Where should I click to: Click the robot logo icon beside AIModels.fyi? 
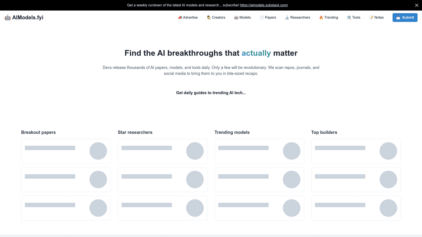point(7,18)
